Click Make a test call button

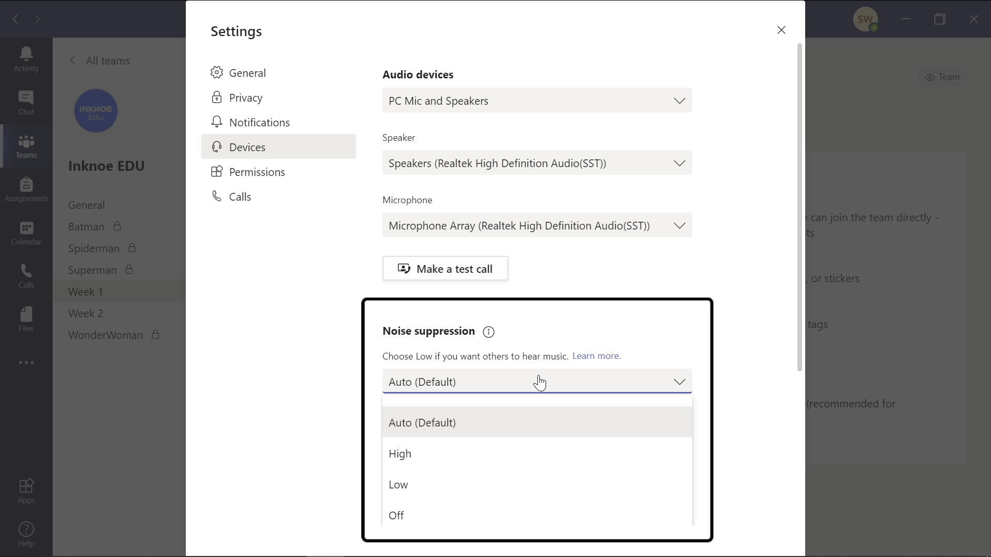tap(445, 269)
